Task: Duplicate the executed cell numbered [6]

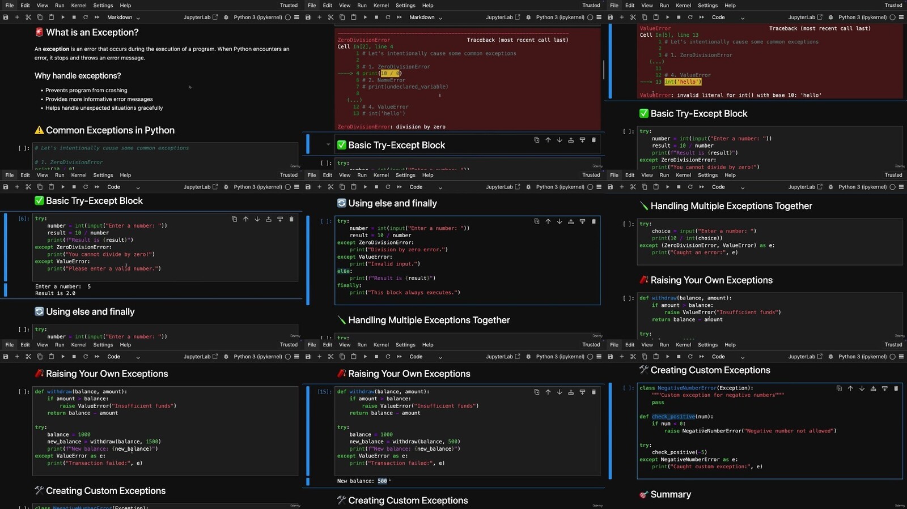Action: click(x=234, y=219)
